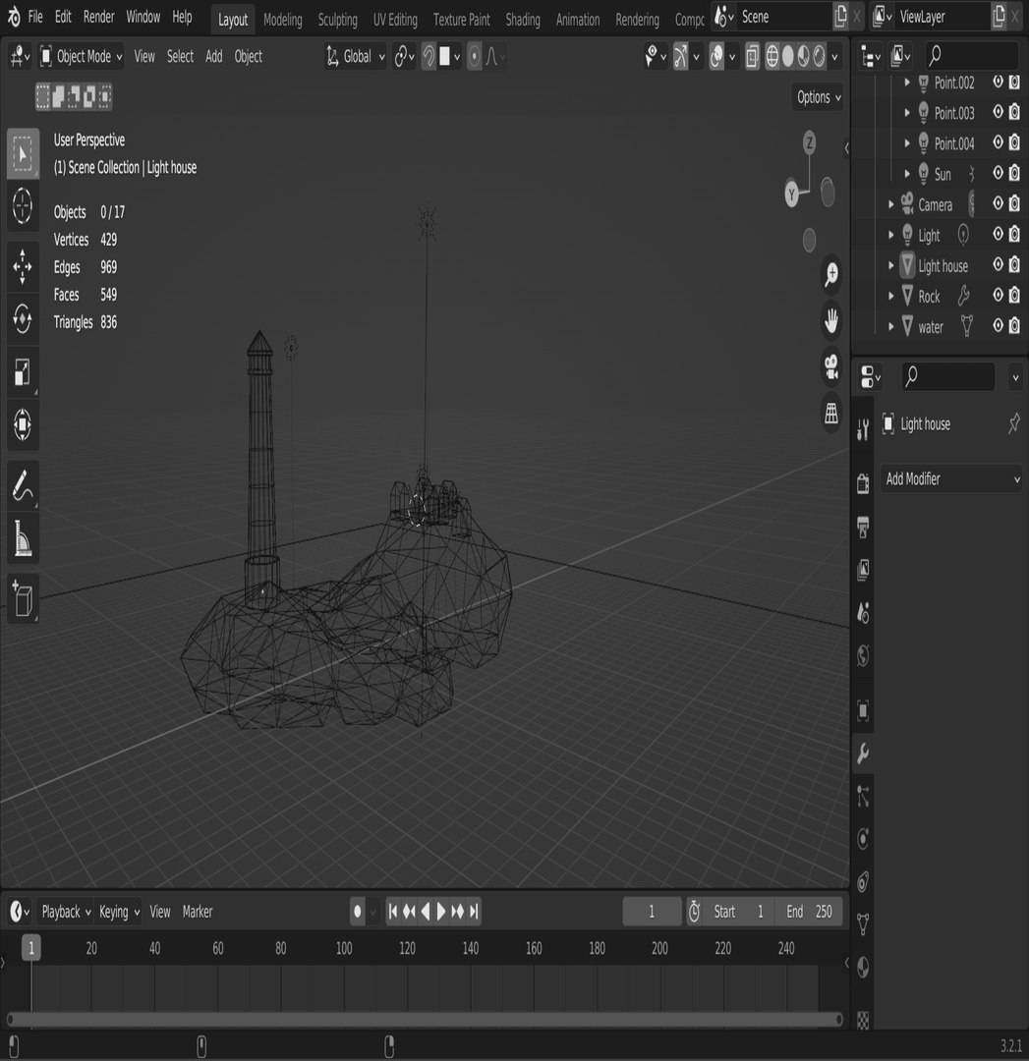Click the pan view hand icon

pyautogui.click(x=831, y=320)
